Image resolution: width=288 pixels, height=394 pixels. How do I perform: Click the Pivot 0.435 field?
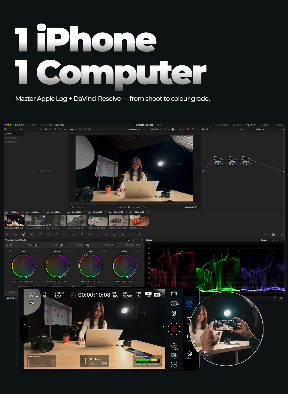coord(112,245)
